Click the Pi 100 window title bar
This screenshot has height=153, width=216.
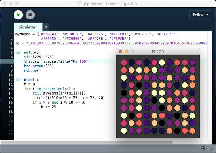click(158, 52)
